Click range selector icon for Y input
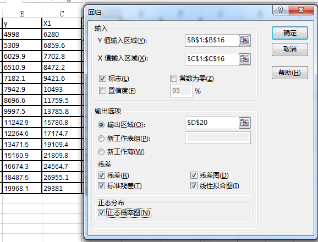The image size is (318, 242). point(245,40)
